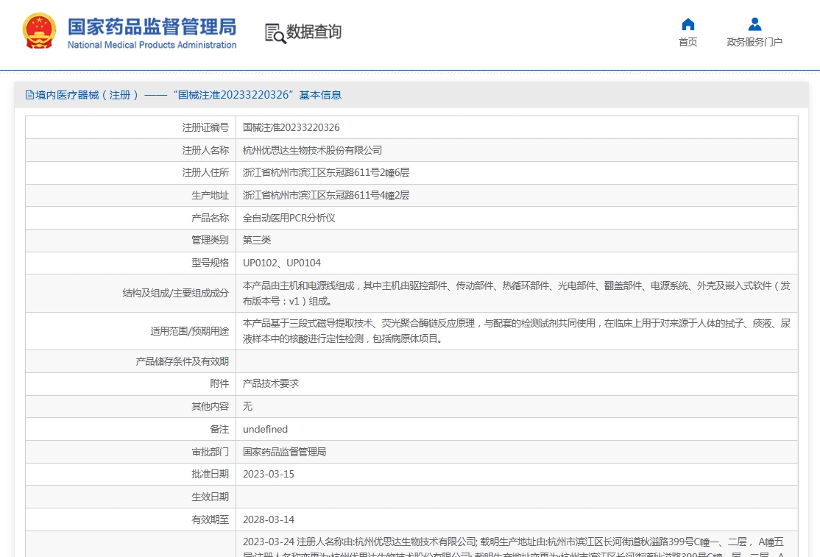Click the 其他内容 label
Screen dimensions: 820x557
pos(211,406)
